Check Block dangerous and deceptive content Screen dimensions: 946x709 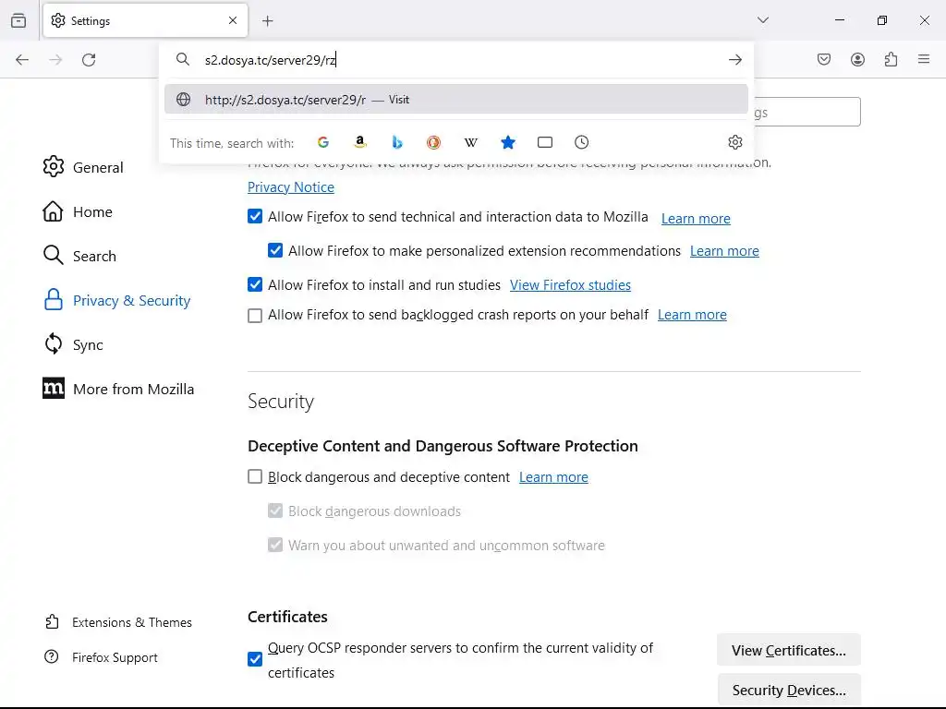click(x=256, y=477)
